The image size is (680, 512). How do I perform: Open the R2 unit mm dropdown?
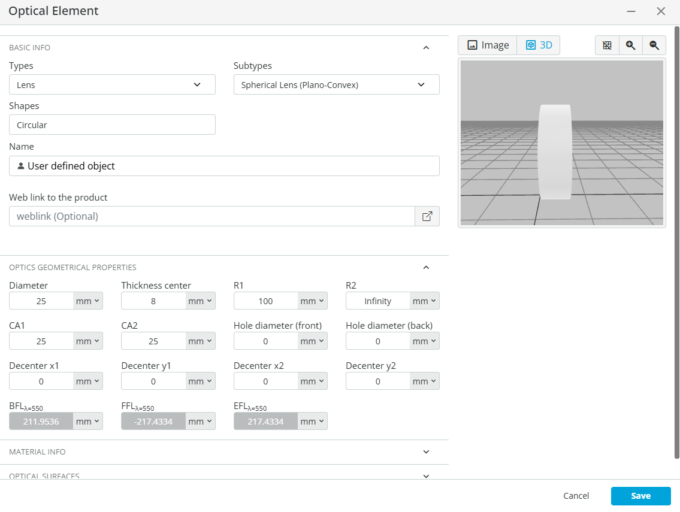coord(425,301)
